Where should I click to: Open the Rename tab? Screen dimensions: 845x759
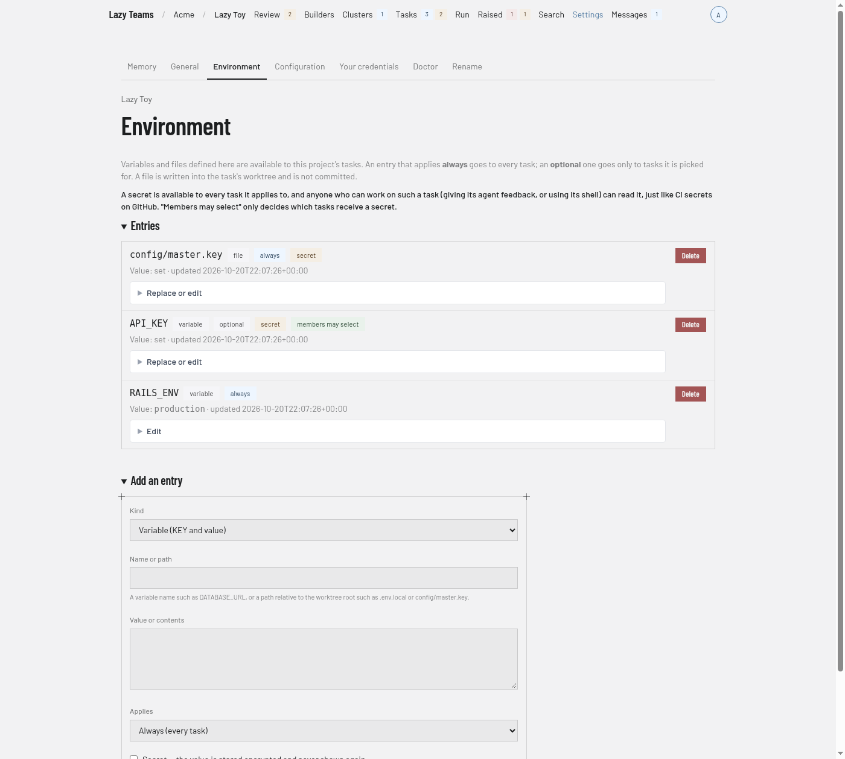[x=467, y=66]
